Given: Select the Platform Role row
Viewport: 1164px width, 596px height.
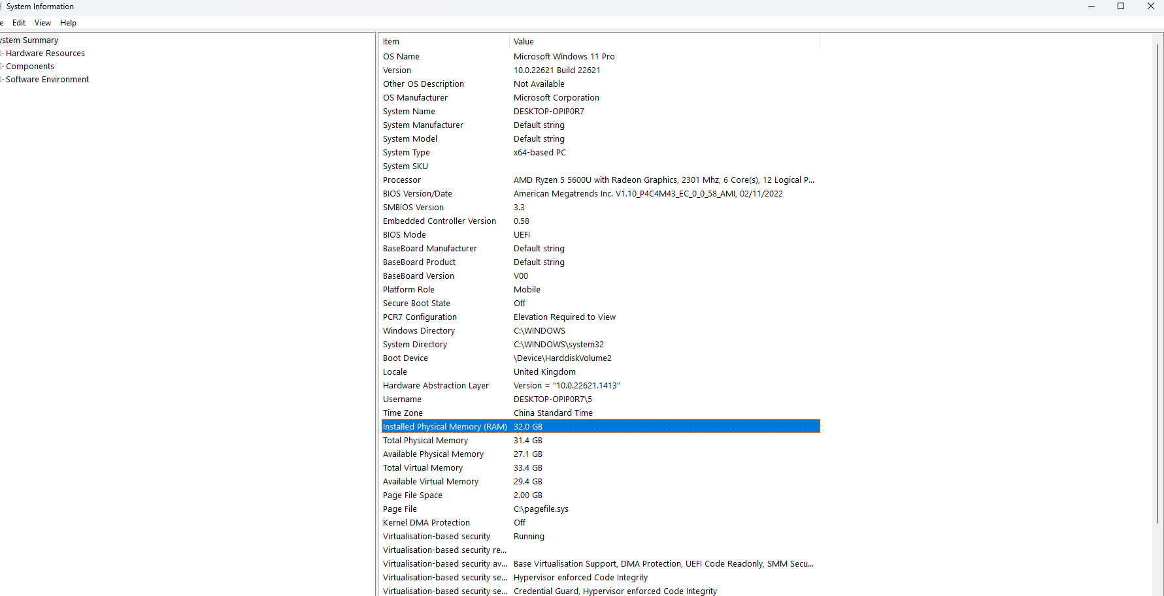Looking at the screenshot, I should [x=600, y=290].
